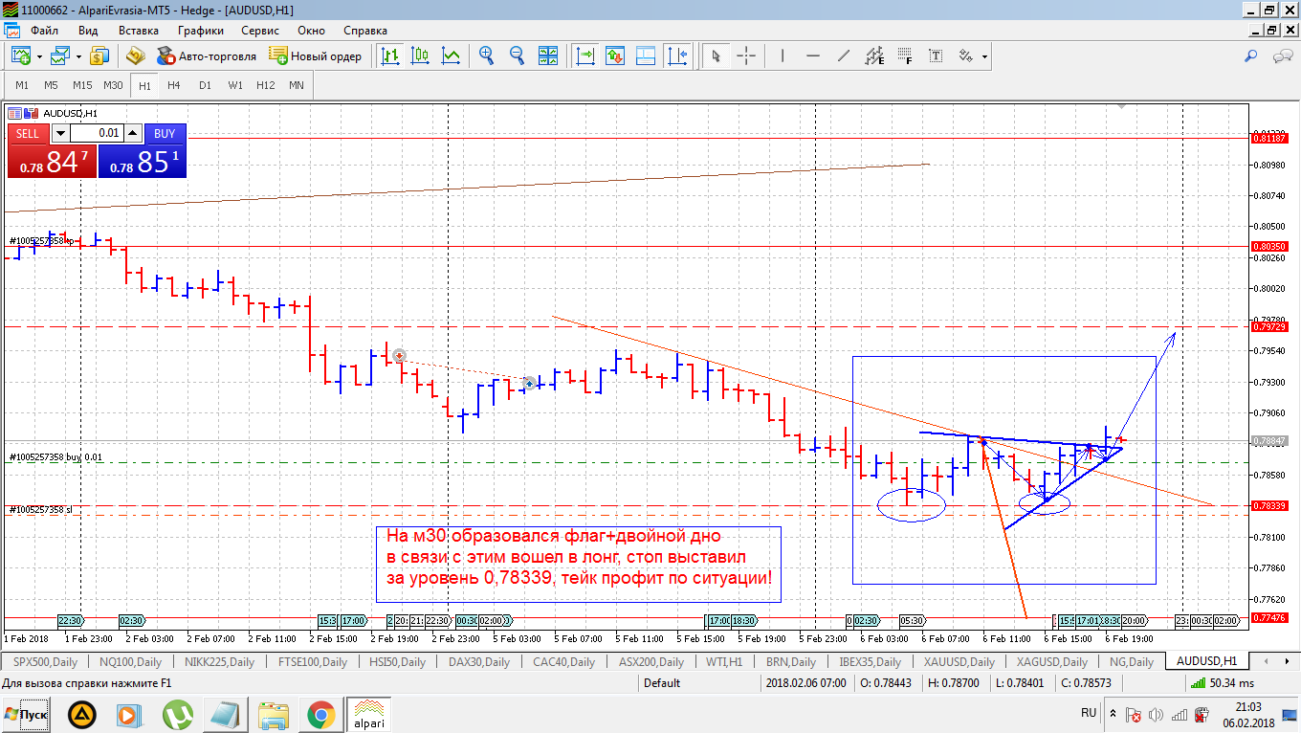Screen dimensions: 1301x733
Task: Open the indicators list icon
Action: tap(615, 56)
